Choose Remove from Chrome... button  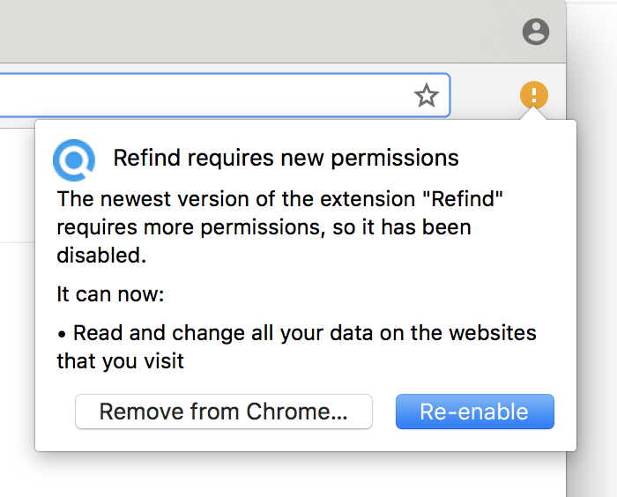tap(224, 412)
